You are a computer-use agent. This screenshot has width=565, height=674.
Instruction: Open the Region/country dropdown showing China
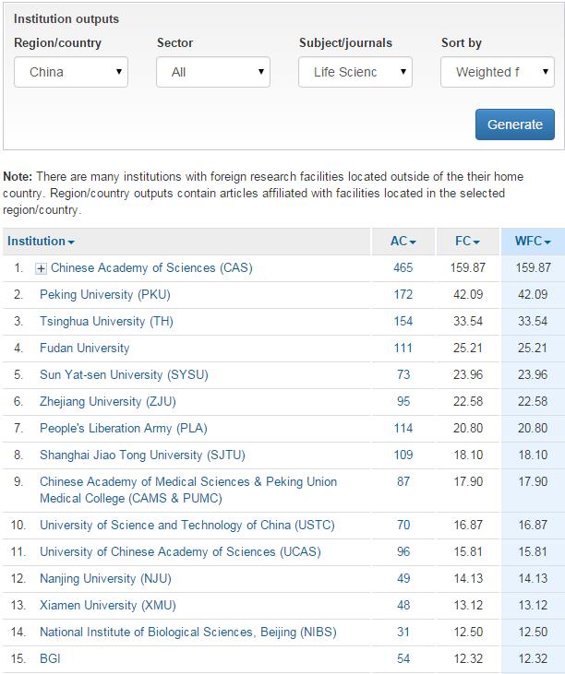pyautogui.click(x=71, y=72)
